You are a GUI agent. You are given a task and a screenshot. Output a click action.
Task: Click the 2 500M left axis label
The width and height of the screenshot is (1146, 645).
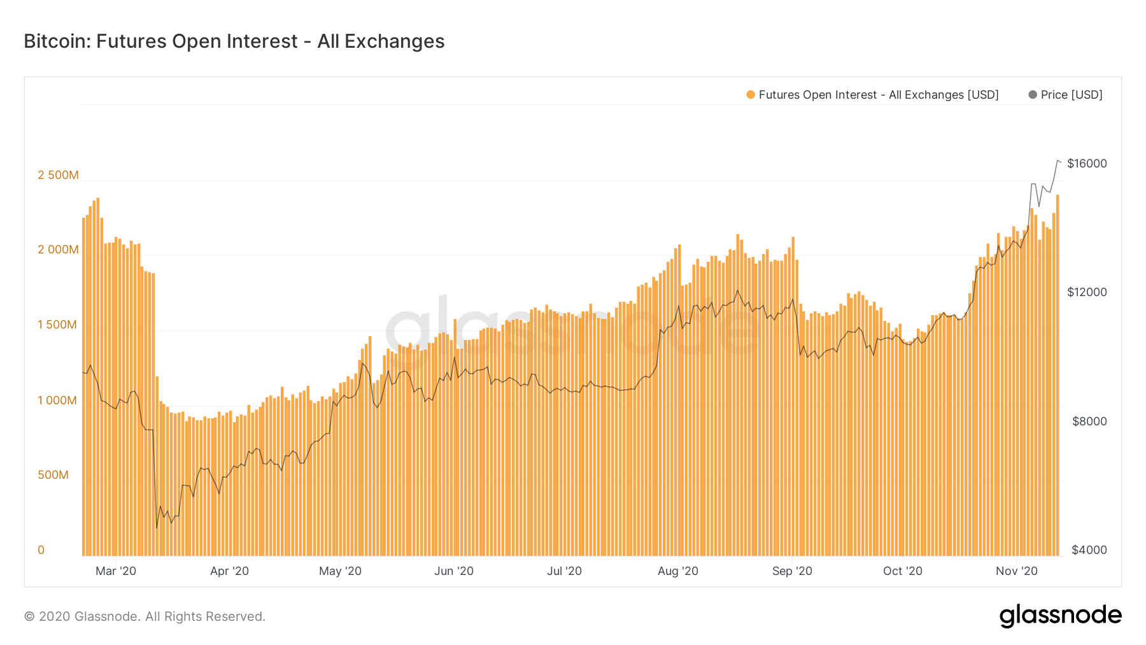pos(58,175)
